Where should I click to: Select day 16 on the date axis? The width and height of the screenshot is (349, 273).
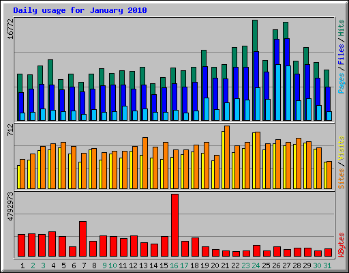pyautogui.click(x=174, y=265)
